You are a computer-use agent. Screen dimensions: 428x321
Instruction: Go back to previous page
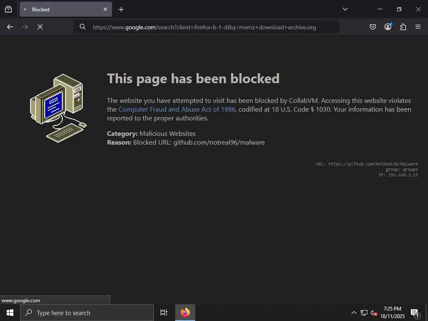click(x=10, y=27)
